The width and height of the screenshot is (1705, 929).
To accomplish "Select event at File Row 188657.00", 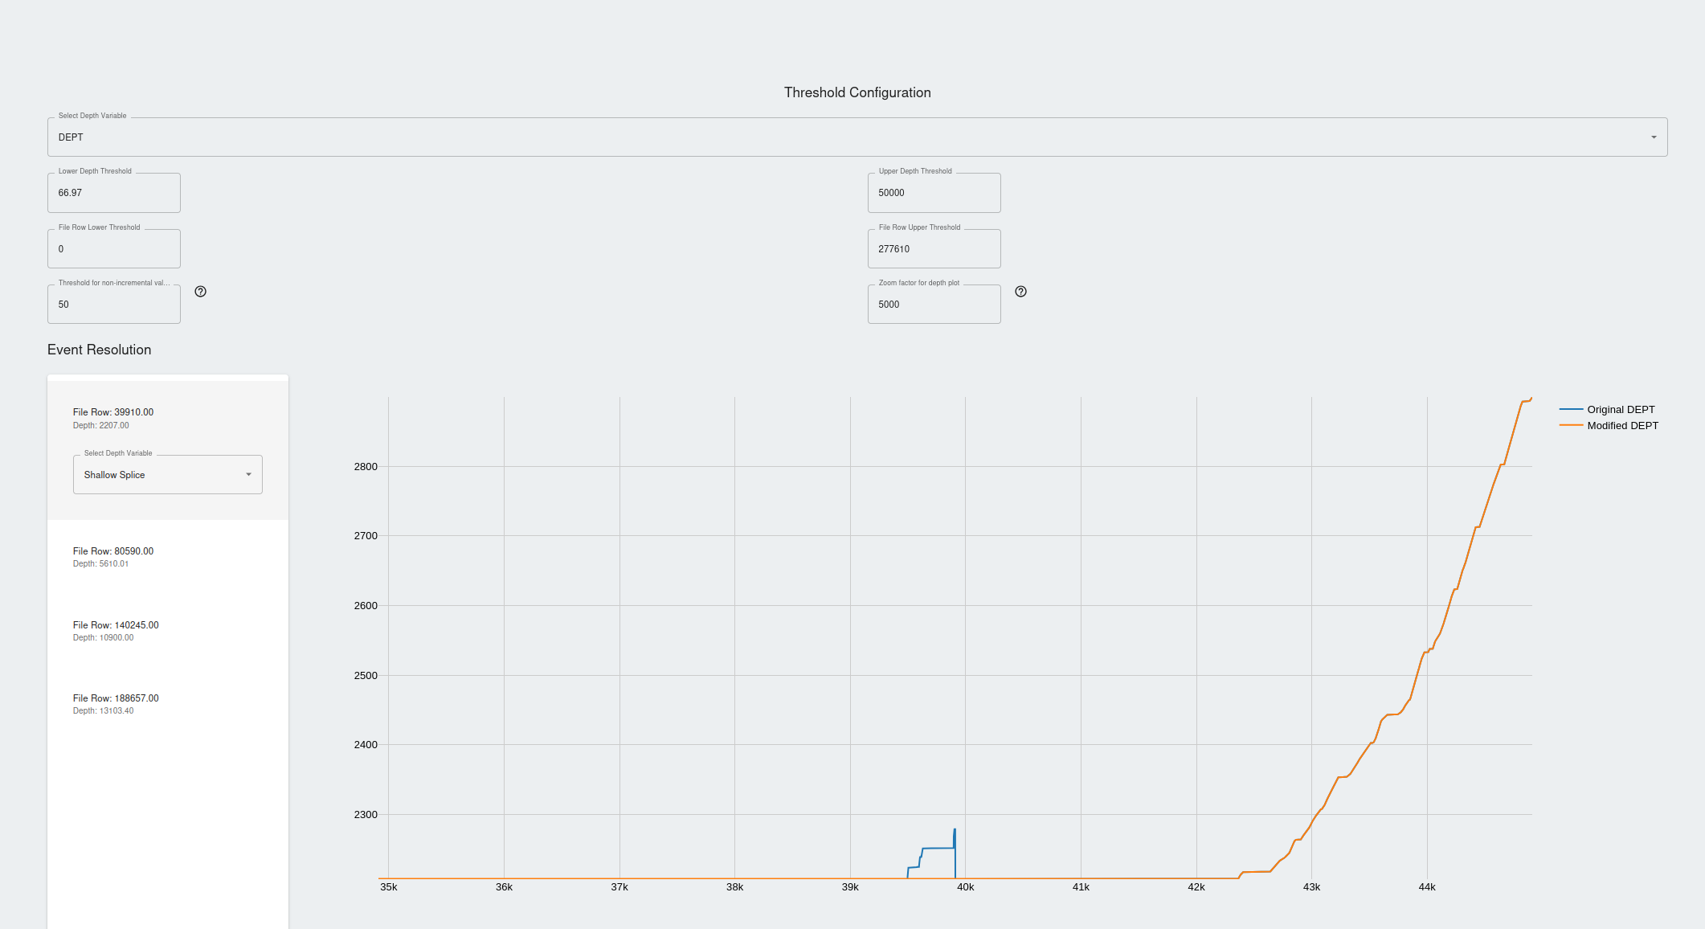I will tap(116, 703).
